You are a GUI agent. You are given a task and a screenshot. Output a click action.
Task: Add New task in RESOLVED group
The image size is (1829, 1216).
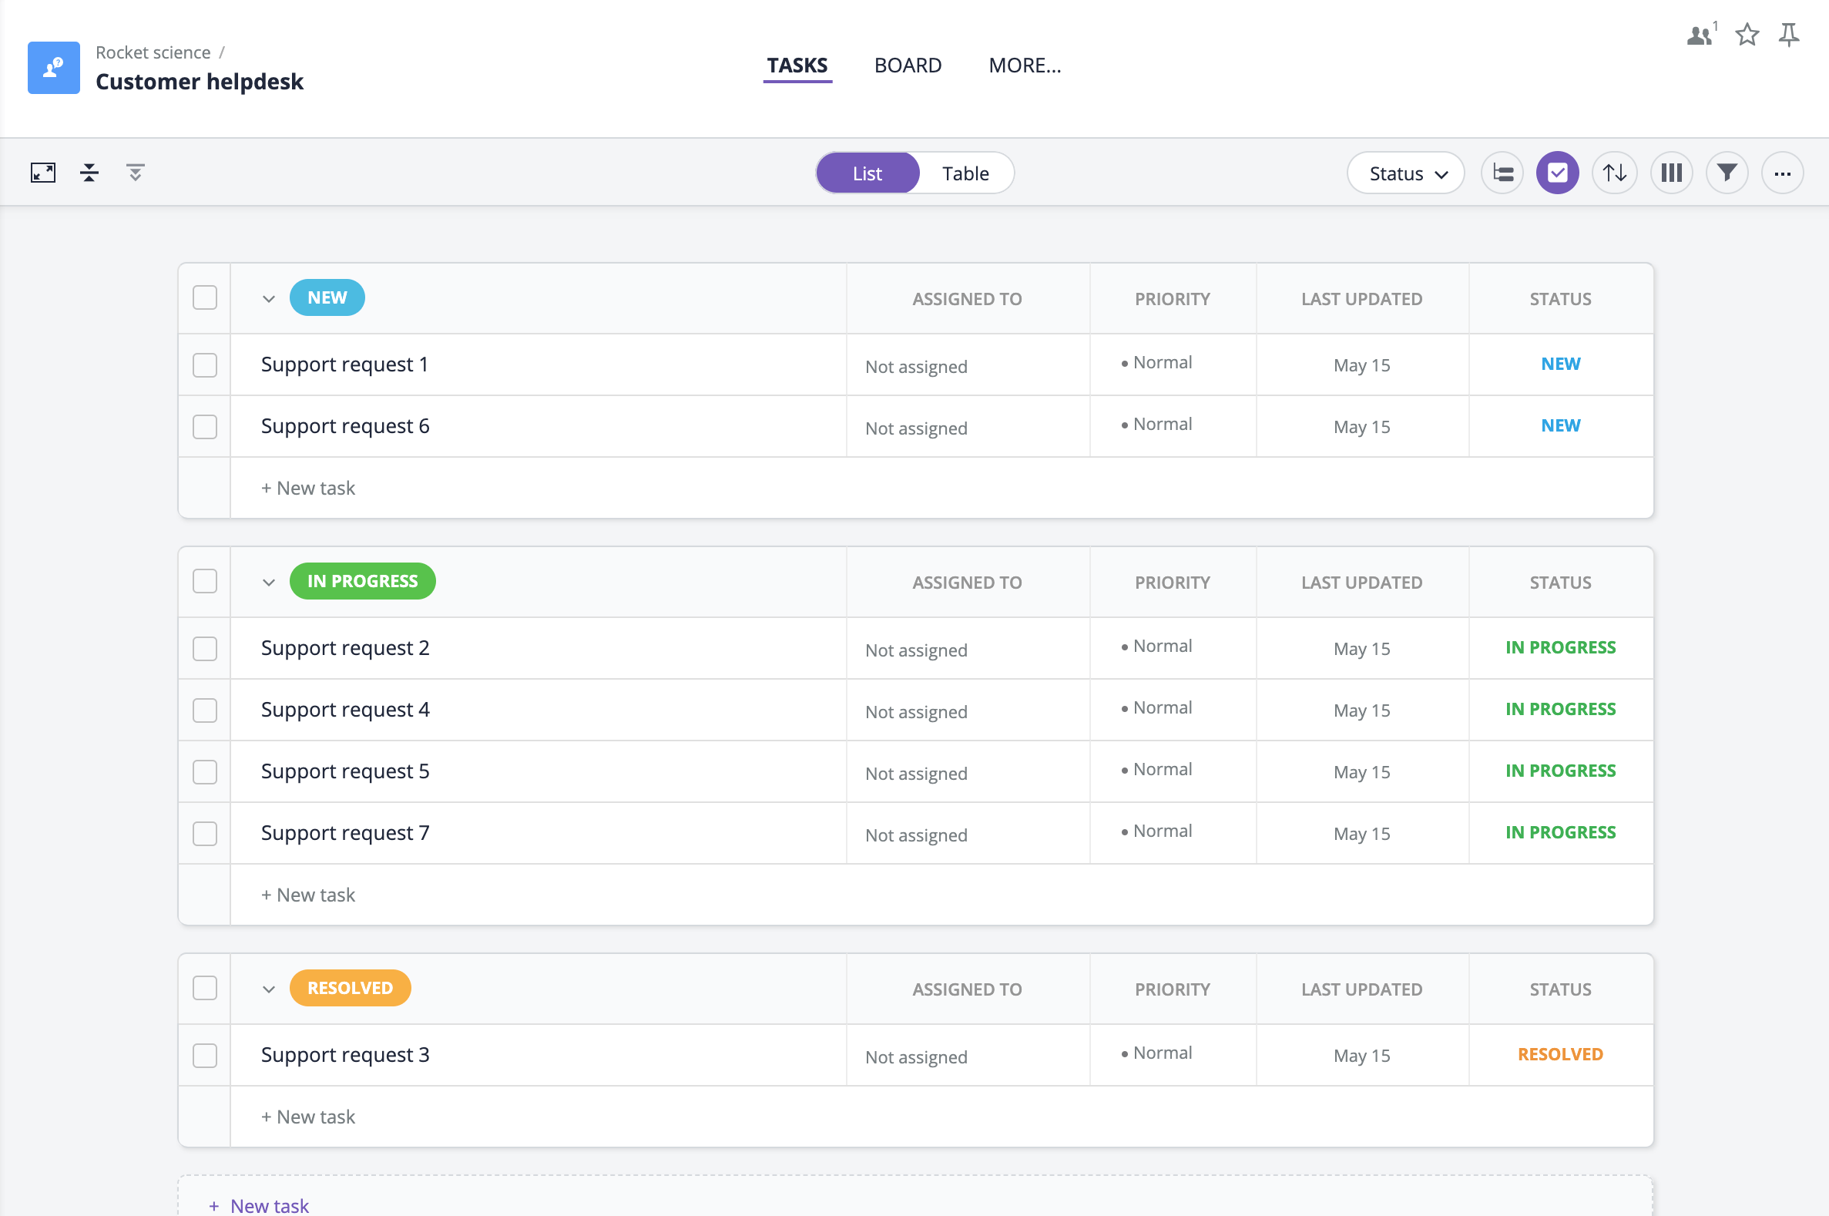click(x=308, y=1117)
